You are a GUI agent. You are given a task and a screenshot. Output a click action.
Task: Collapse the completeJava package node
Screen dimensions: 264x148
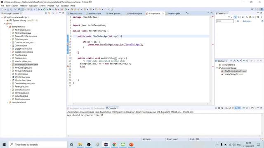click(7, 27)
